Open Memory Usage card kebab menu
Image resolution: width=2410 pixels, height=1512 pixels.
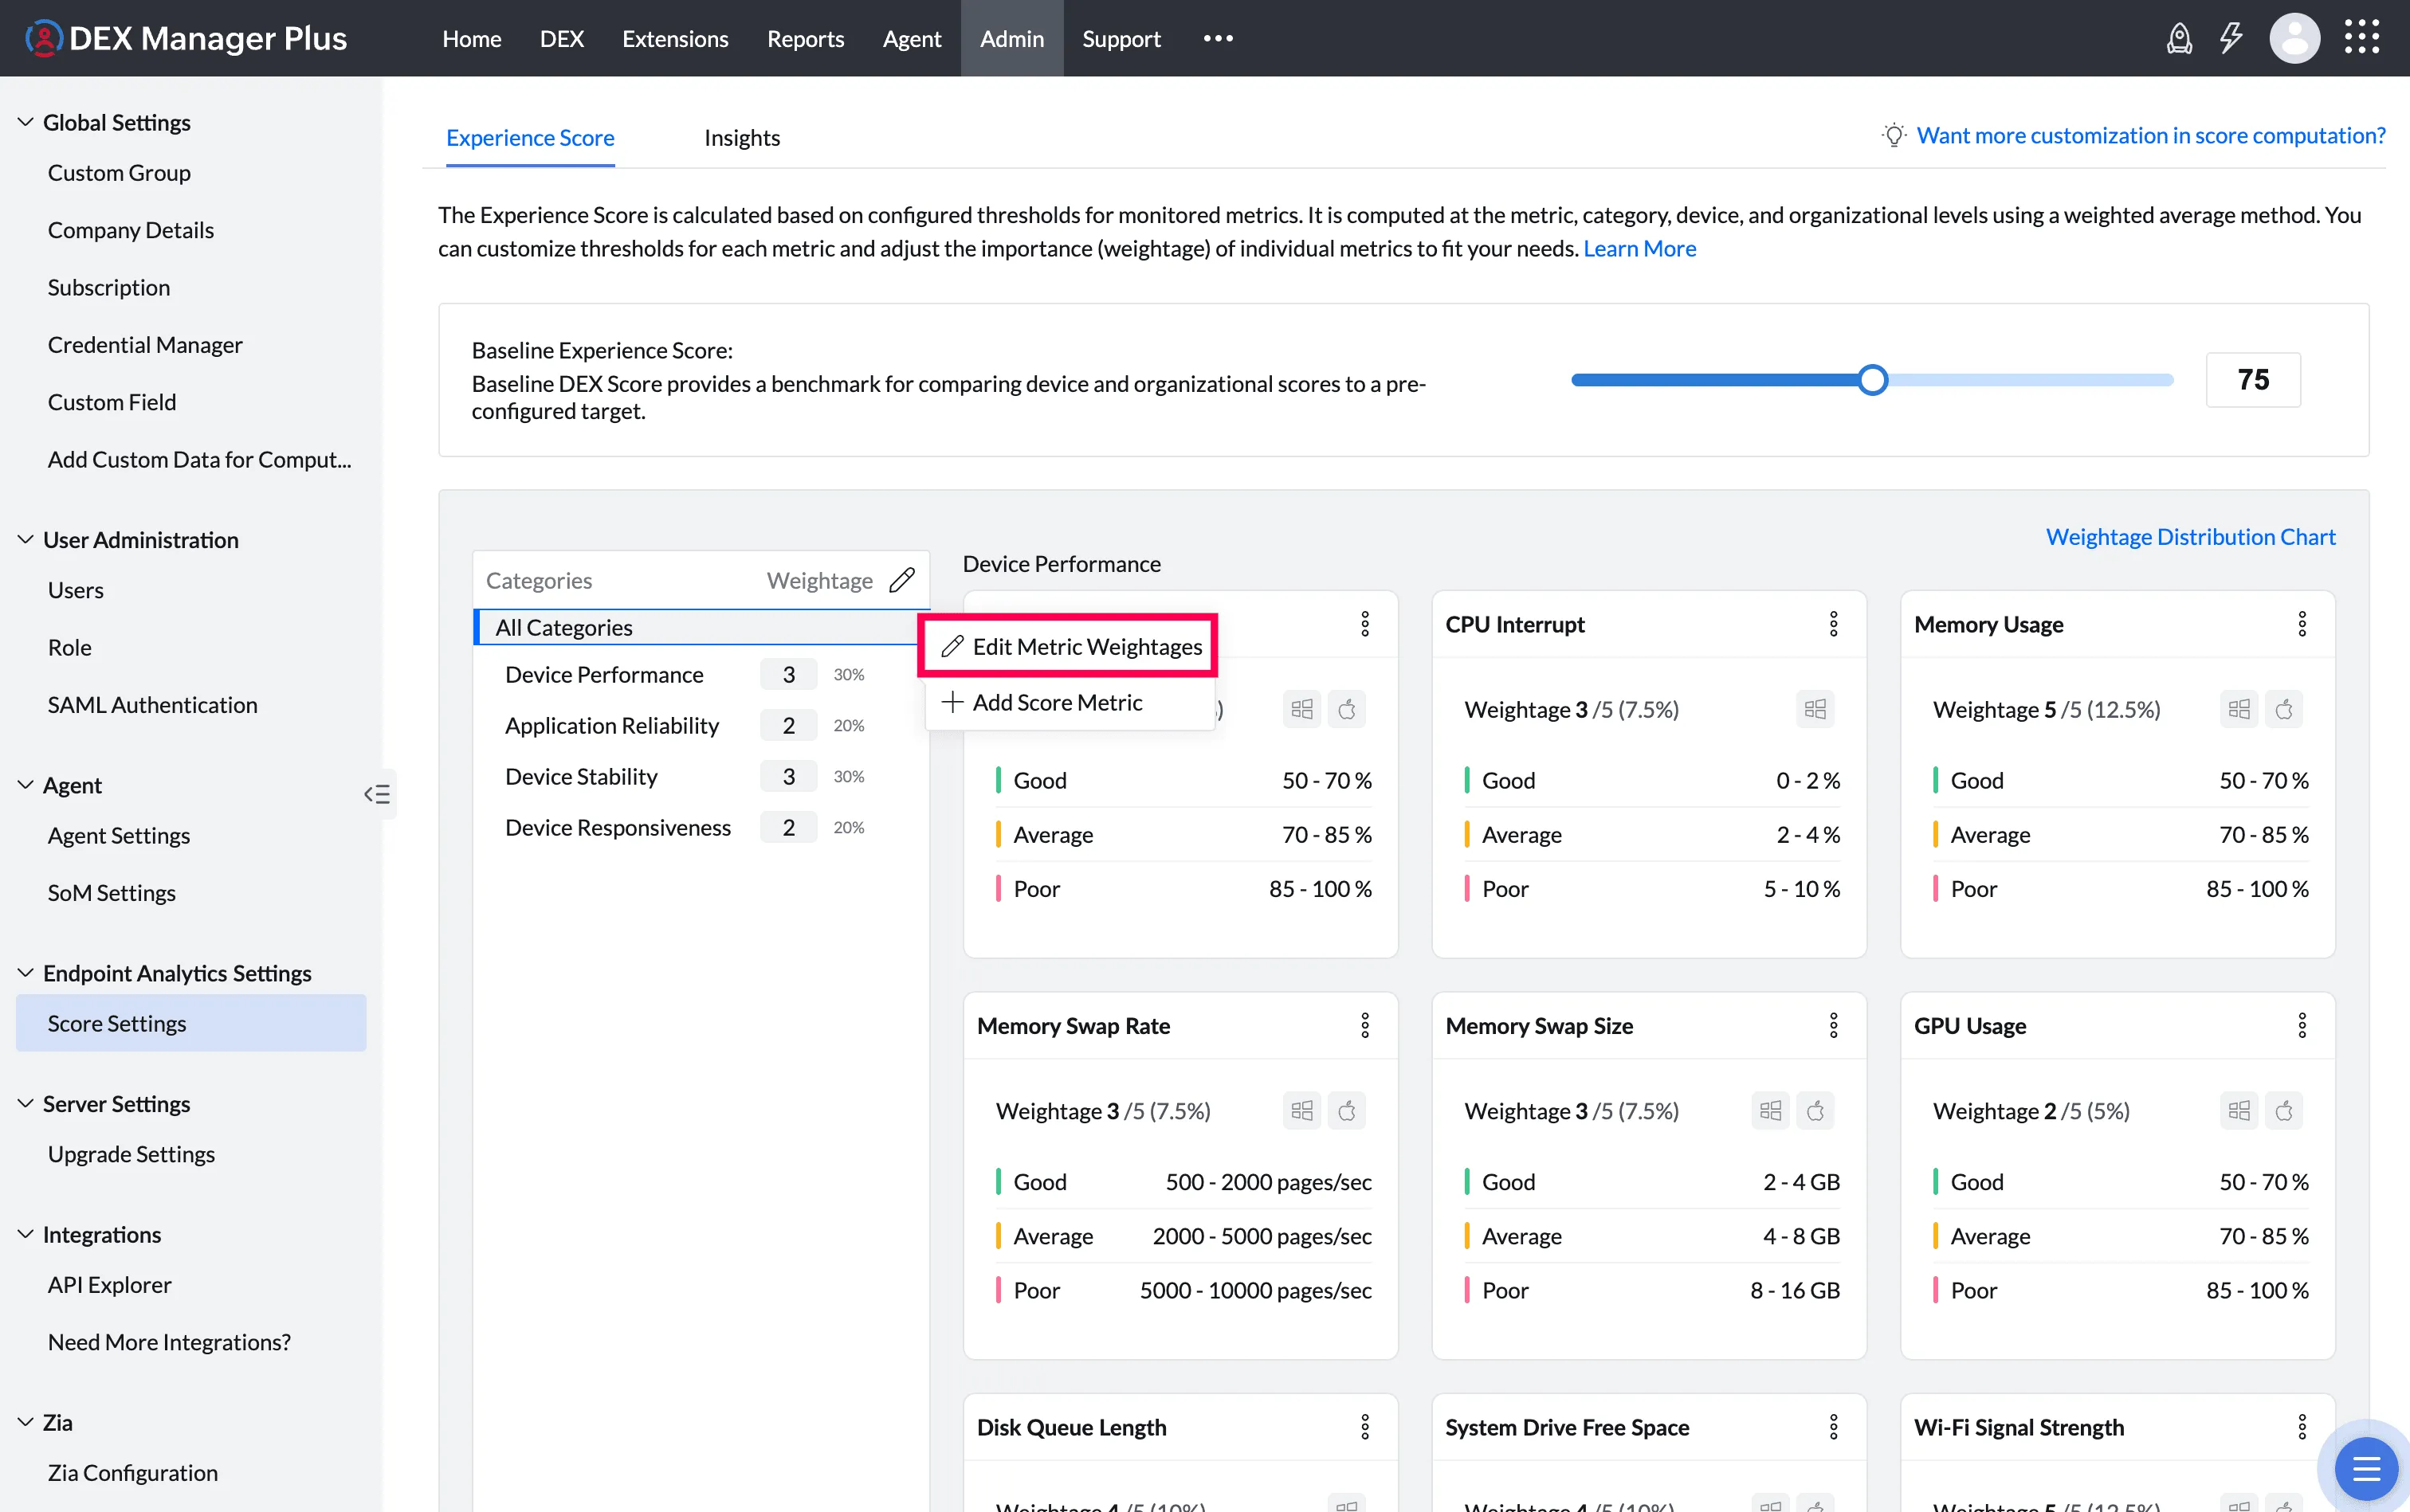pos(2301,624)
